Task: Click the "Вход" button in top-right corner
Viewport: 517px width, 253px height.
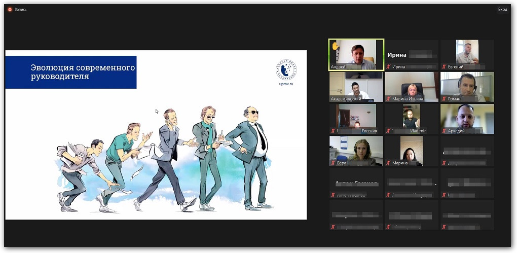Action: tap(502, 9)
